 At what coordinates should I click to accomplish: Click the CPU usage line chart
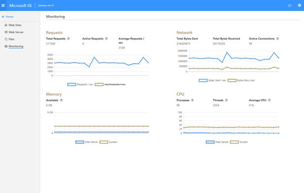tap(228, 123)
